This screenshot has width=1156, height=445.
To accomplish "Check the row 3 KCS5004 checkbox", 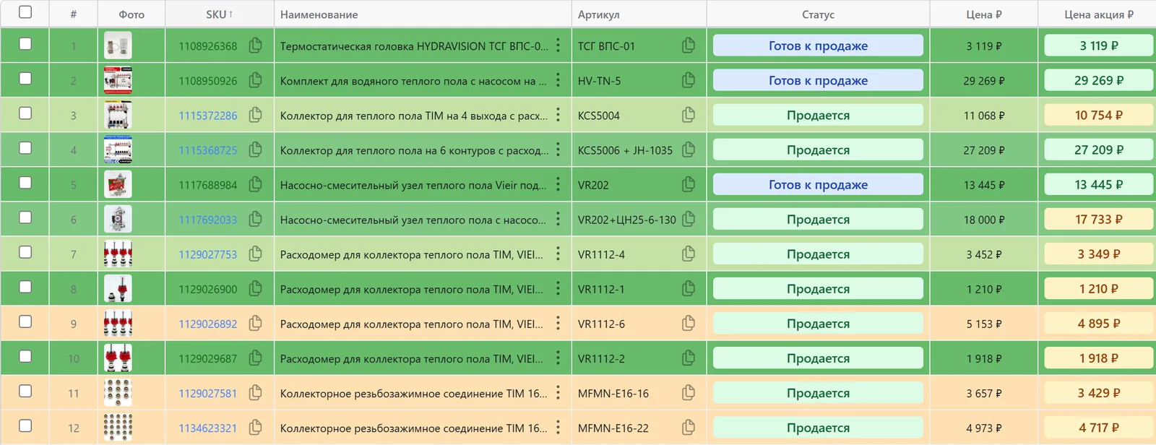I will coord(25,113).
